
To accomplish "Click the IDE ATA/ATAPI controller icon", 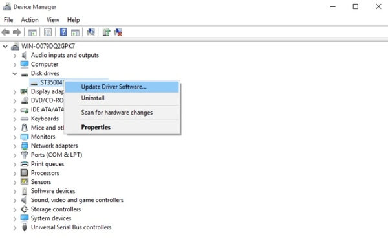I will coord(25,110).
